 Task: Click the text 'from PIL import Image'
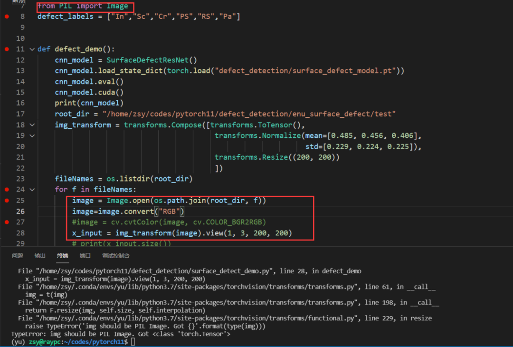(83, 6)
